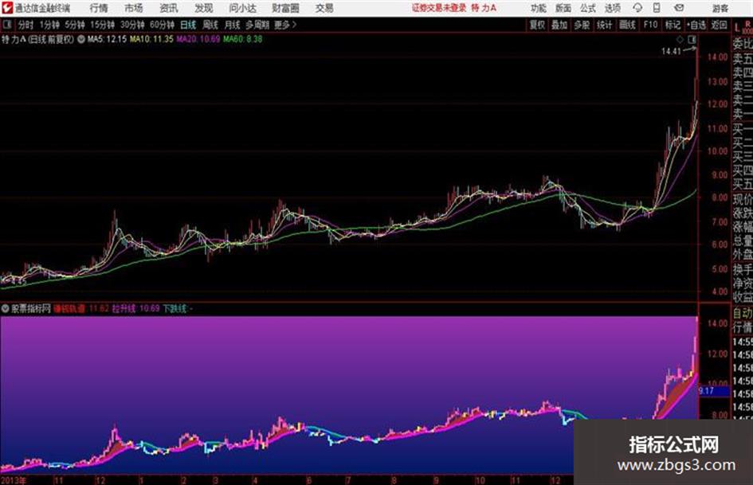This screenshot has height=485, width=753.
Task: Open the 公式 menu
Action: click(587, 8)
